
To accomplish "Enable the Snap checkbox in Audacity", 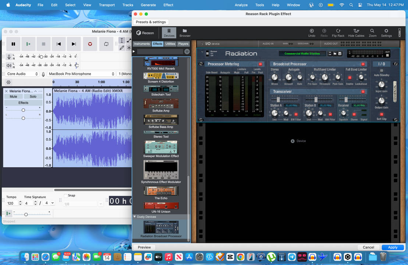I will pyautogui.click(x=65, y=196).
